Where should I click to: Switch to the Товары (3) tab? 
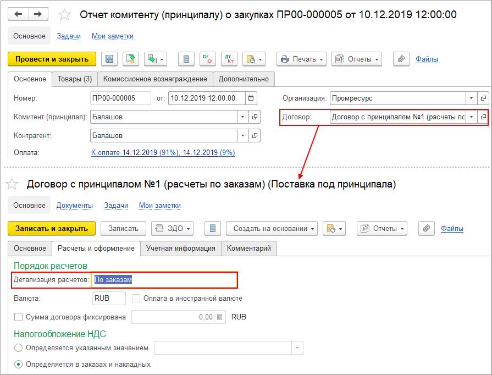click(75, 79)
